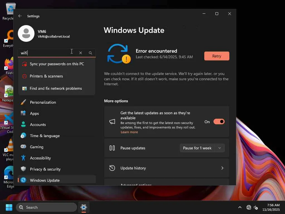Click the Personalization paintbrush icon
285x214 pixels.
pyautogui.click(x=23, y=102)
